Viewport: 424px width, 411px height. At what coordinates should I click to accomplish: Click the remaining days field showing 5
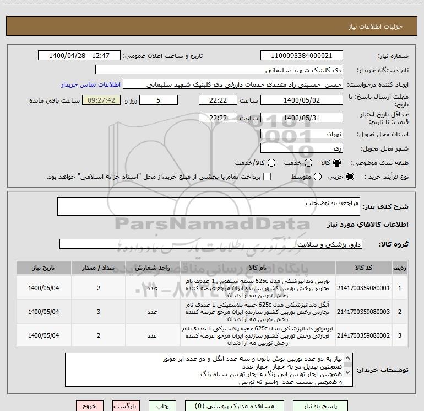point(159,100)
